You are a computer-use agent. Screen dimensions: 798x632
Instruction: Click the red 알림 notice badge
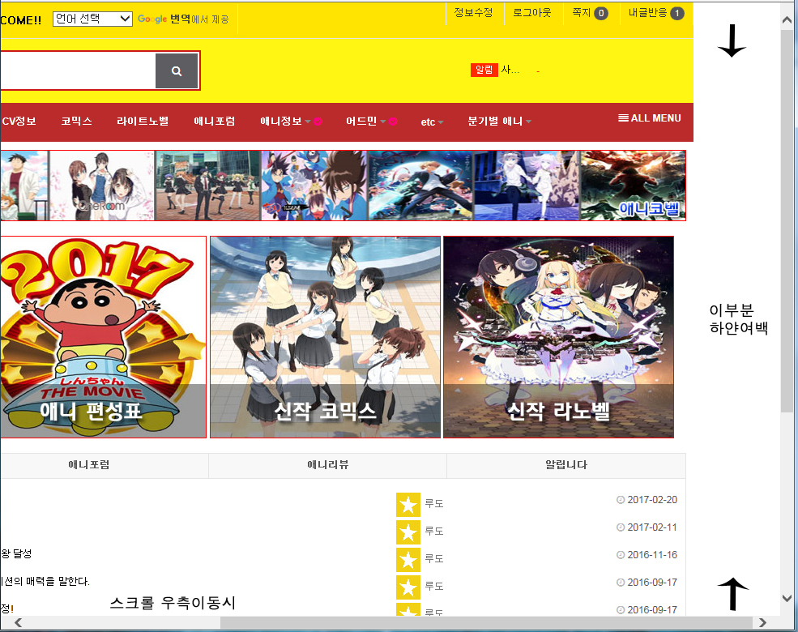484,70
